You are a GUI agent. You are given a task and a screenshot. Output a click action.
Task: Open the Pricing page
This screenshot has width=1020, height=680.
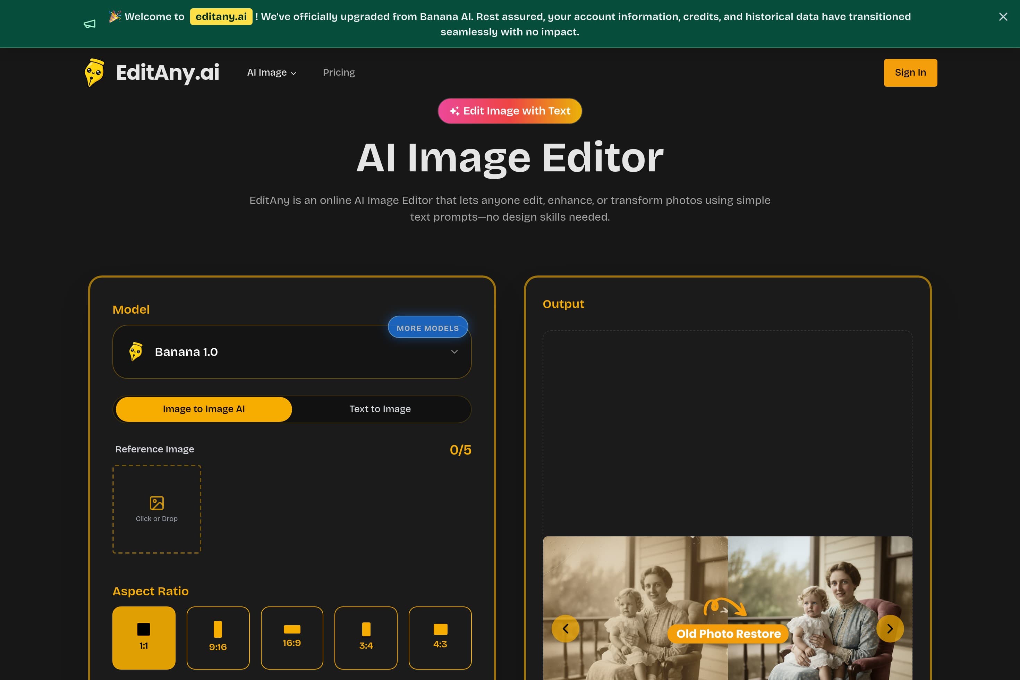pyautogui.click(x=339, y=73)
